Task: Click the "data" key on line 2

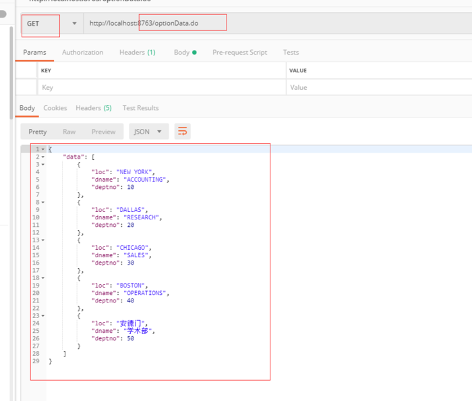Action: coord(73,157)
